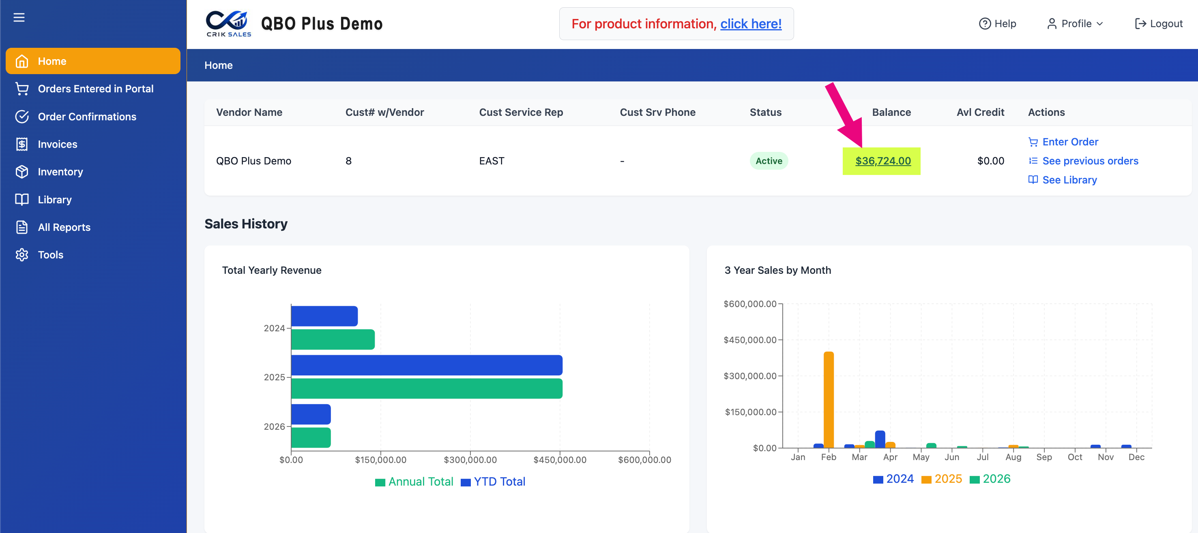Toggle YTD Total legend series

[493, 482]
